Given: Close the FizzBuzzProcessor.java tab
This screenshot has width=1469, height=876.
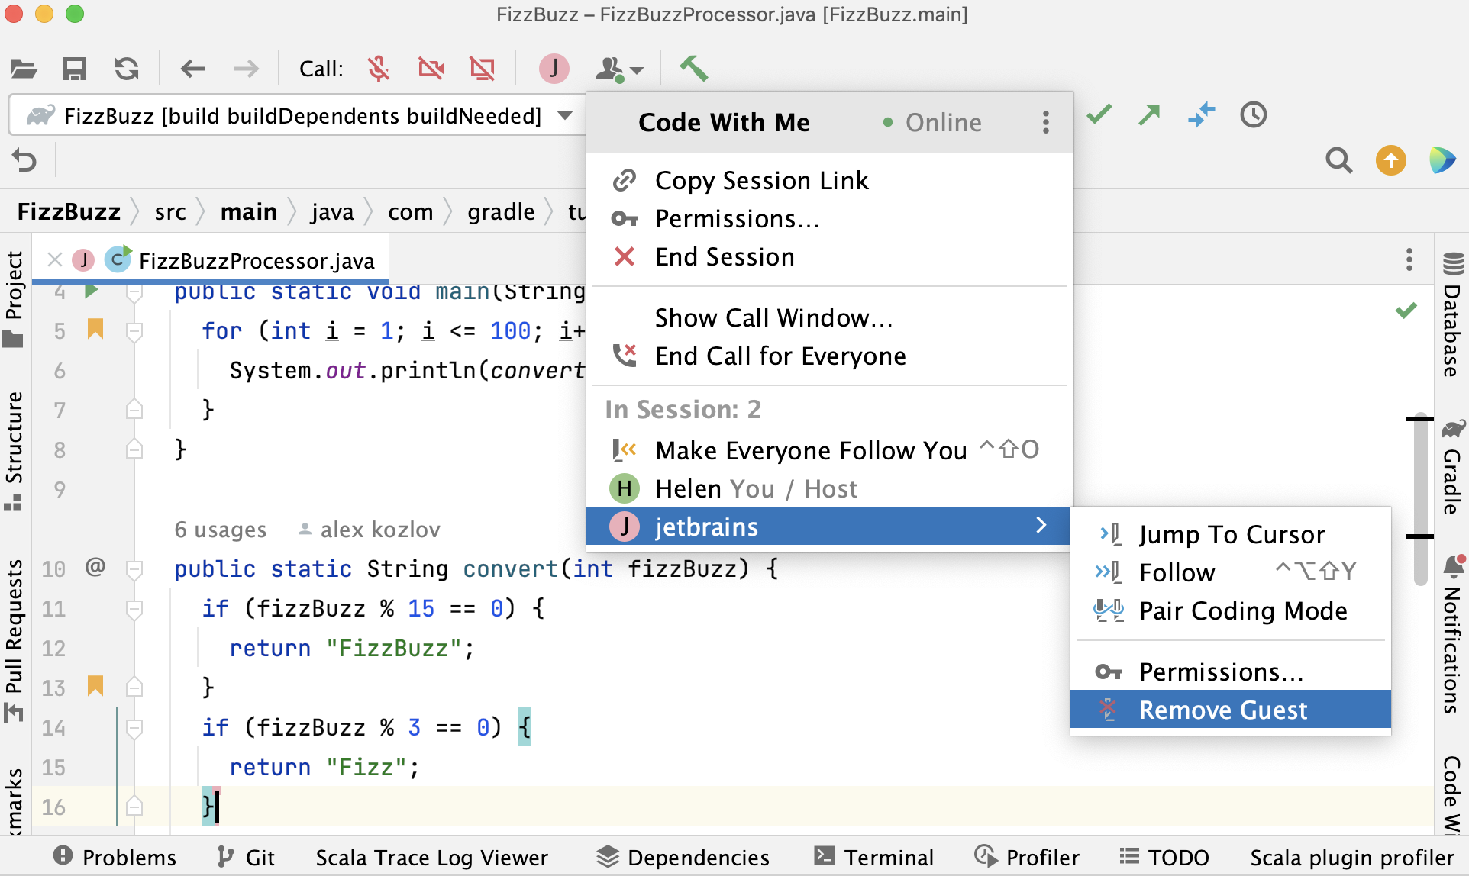Looking at the screenshot, I should (55, 260).
